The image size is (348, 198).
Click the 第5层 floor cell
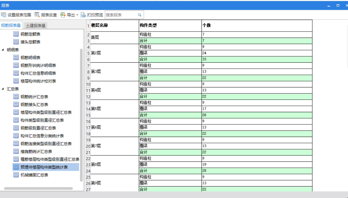[115, 109]
